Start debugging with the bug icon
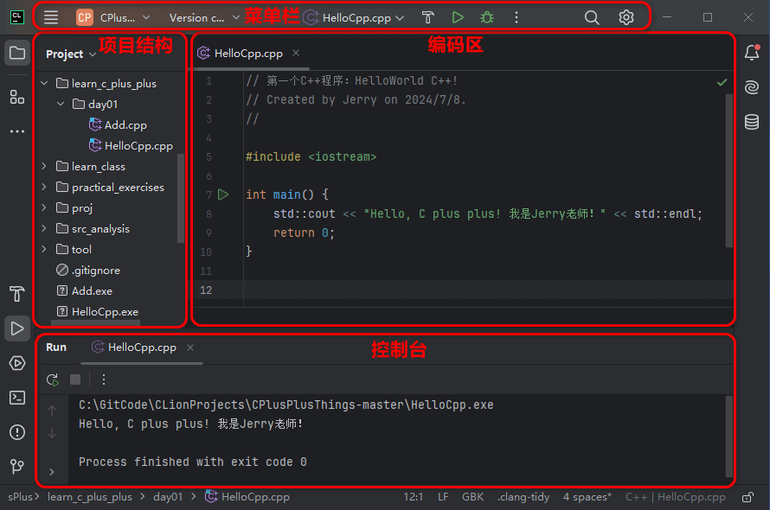Viewport: 770px width, 510px height. 487,17
